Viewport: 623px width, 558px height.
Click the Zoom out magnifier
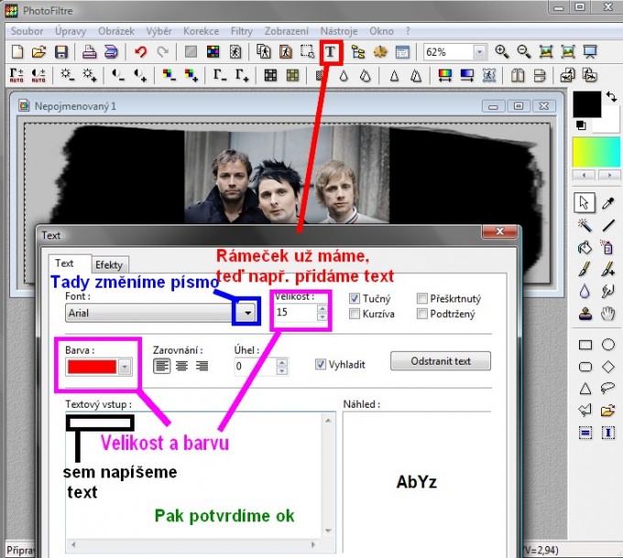(524, 51)
